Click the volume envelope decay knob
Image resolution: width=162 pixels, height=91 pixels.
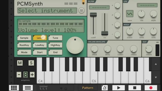point(107,49)
